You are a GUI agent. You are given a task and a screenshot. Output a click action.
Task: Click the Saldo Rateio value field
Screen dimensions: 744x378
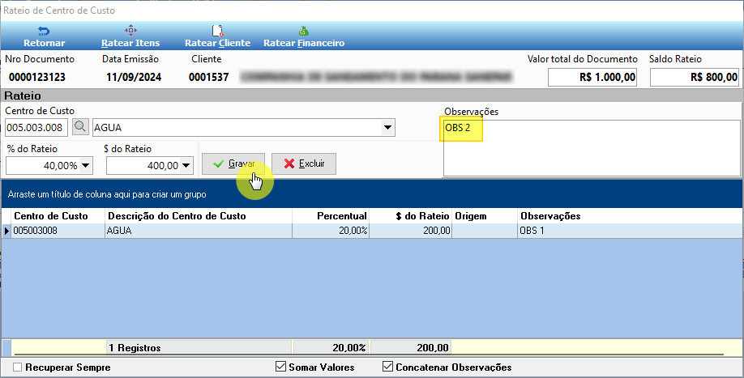tap(695, 77)
